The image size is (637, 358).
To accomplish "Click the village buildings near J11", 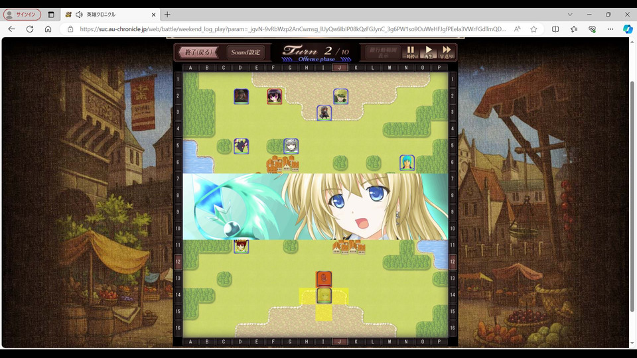I will tap(348, 247).
